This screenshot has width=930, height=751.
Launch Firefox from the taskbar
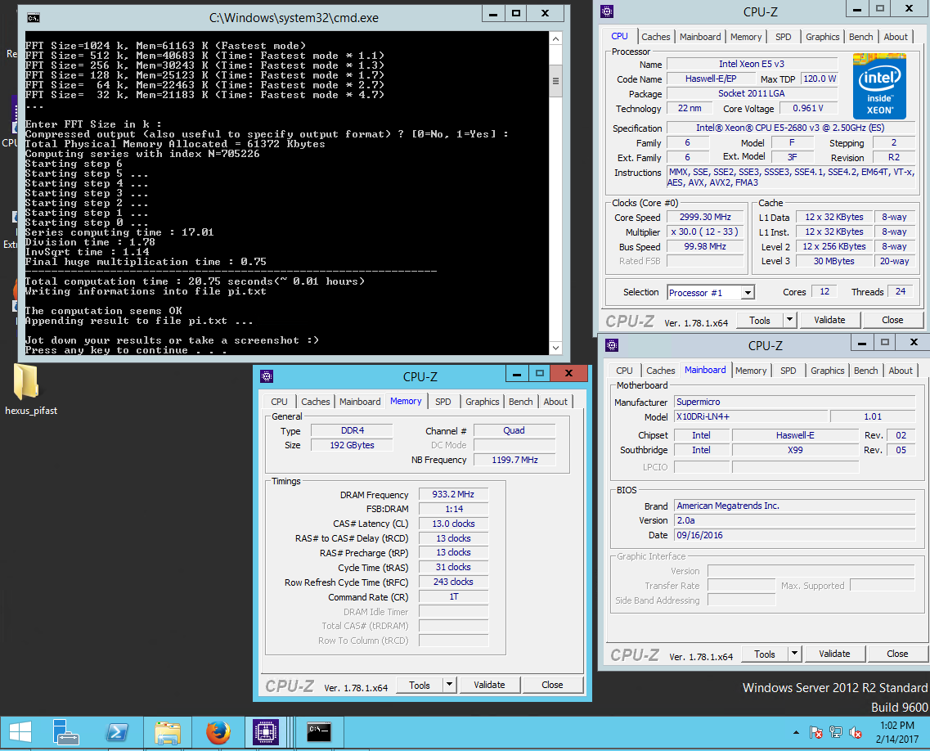(x=218, y=733)
